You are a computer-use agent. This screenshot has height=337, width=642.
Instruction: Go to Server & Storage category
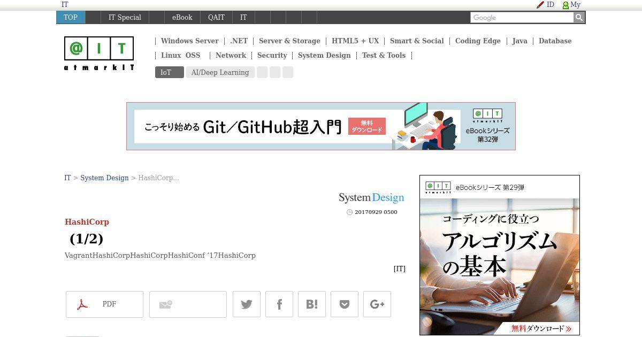point(289,41)
